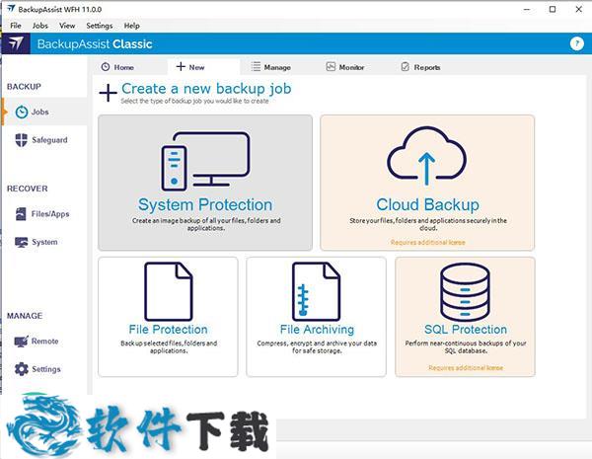Minimize the BackupAssist window
The height and width of the screenshot is (459, 592).
tap(527, 10)
